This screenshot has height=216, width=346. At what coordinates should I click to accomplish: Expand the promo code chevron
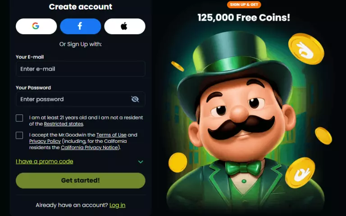[x=141, y=162]
